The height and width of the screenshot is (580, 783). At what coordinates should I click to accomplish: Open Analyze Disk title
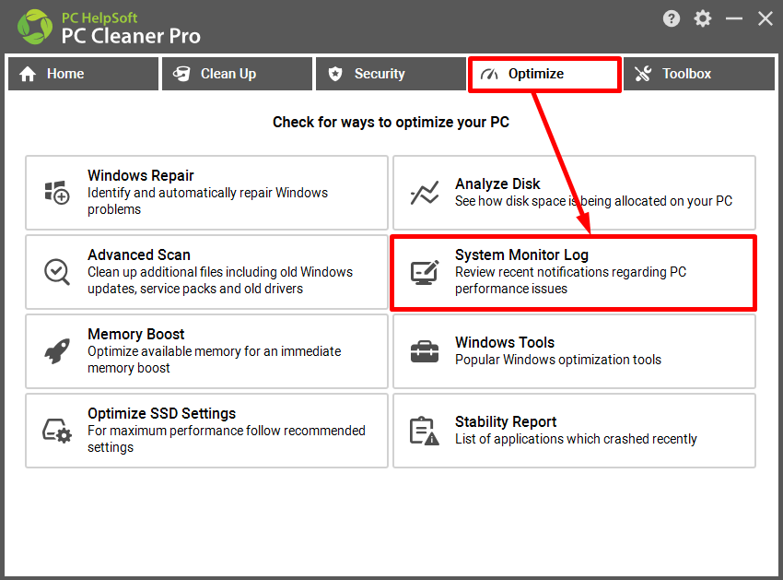coord(497,184)
